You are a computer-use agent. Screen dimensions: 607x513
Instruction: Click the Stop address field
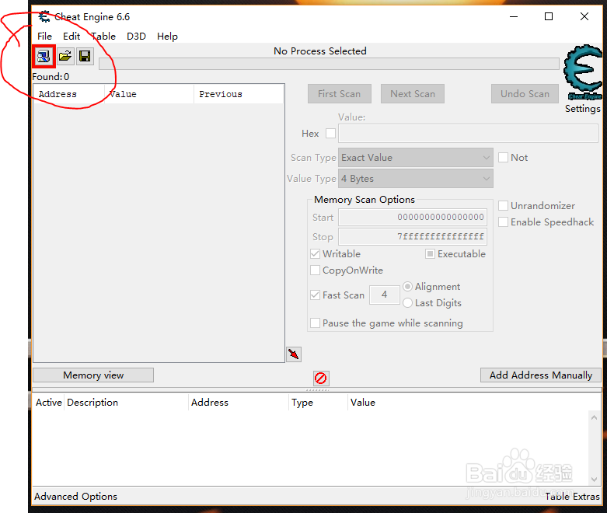(x=413, y=236)
